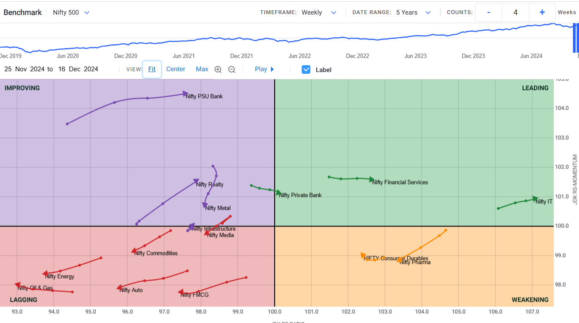The height and width of the screenshot is (323, 579).
Task: Click the Nifty PSU Bank arrowhead
Action: coord(185,94)
